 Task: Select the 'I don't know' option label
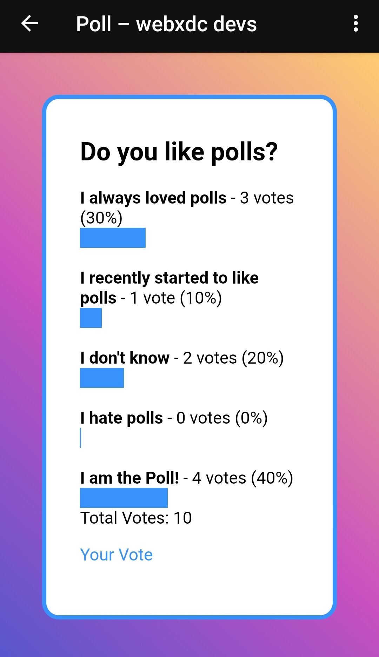click(x=125, y=358)
